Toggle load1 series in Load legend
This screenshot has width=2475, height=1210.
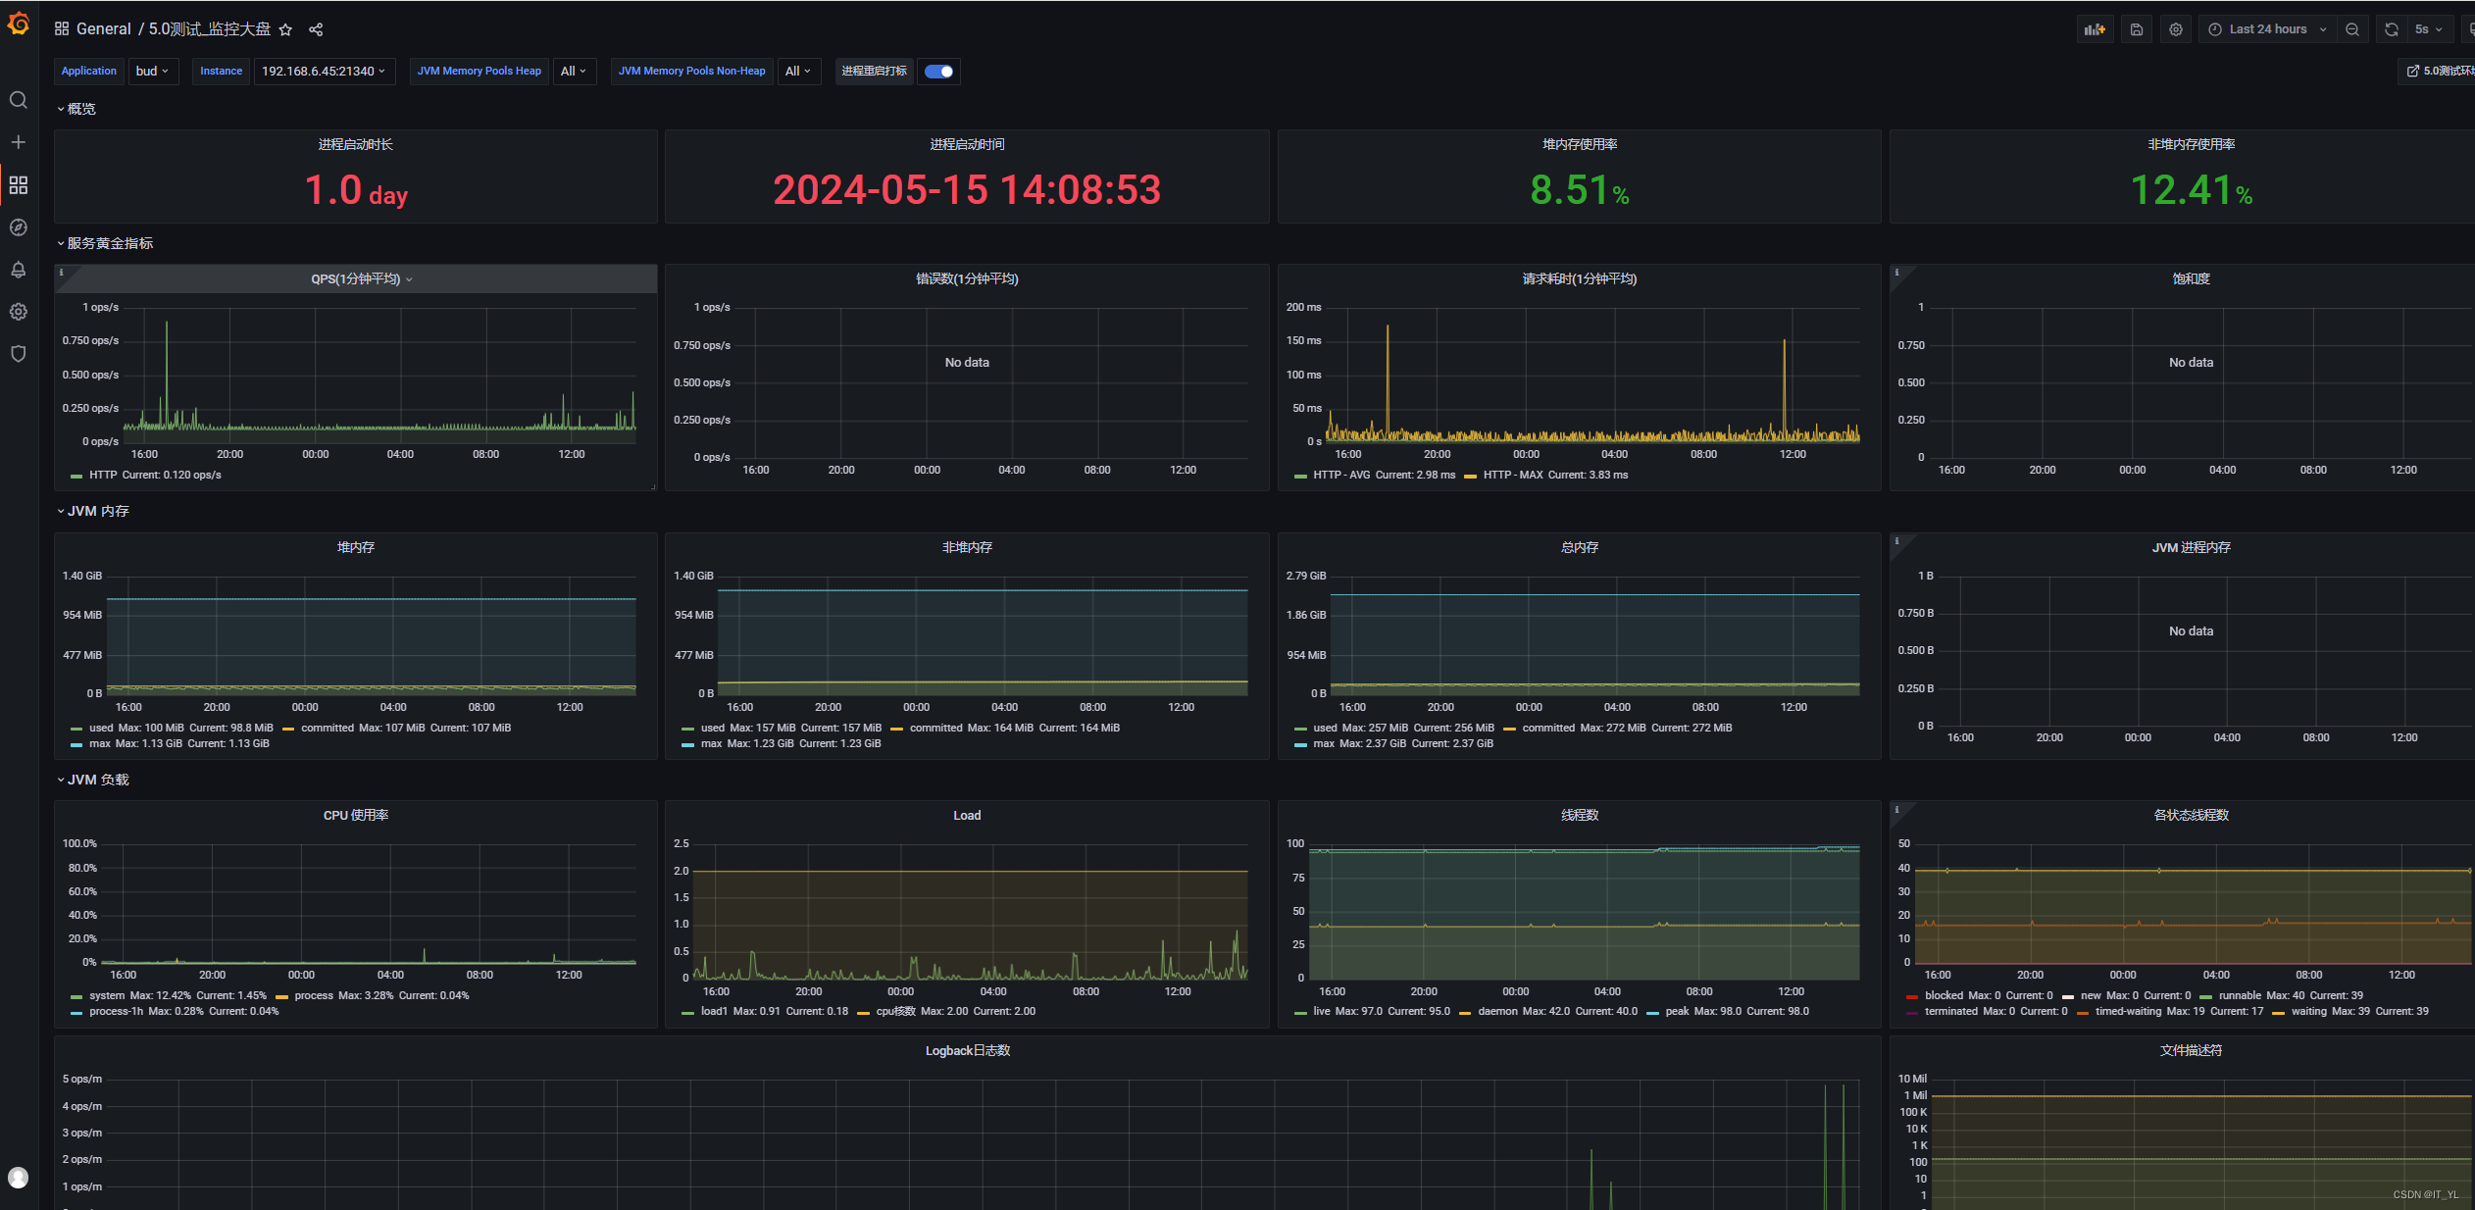[x=714, y=1012]
